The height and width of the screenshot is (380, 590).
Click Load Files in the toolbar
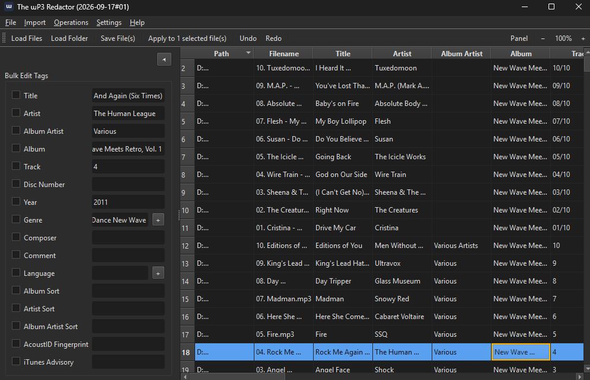[27, 38]
